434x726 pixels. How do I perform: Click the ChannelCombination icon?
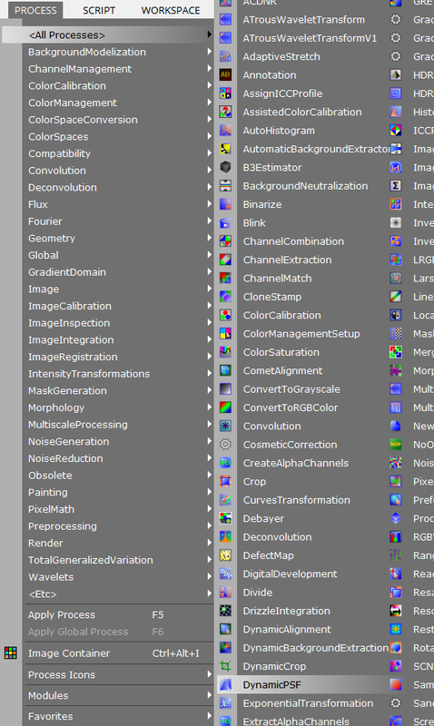tap(225, 241)
